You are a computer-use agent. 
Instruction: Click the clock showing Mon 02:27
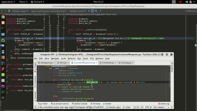[98, 2]
